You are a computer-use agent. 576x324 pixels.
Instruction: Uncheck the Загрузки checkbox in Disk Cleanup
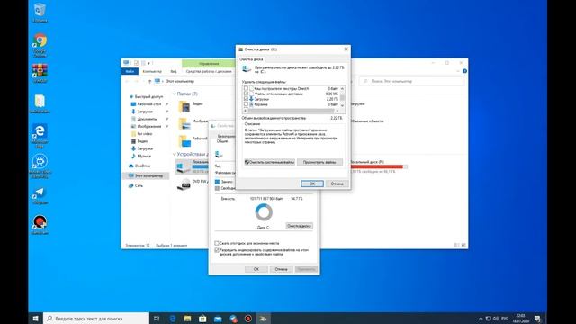tap(246, 99)
